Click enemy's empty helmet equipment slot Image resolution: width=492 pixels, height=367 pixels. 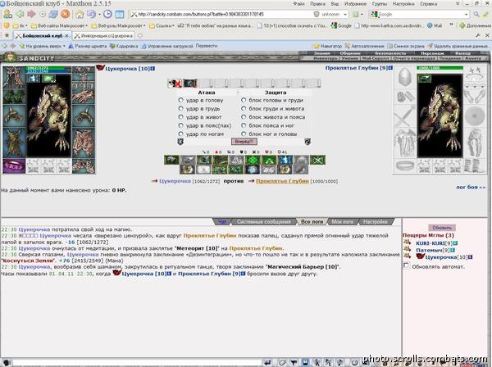click(405, 77)
